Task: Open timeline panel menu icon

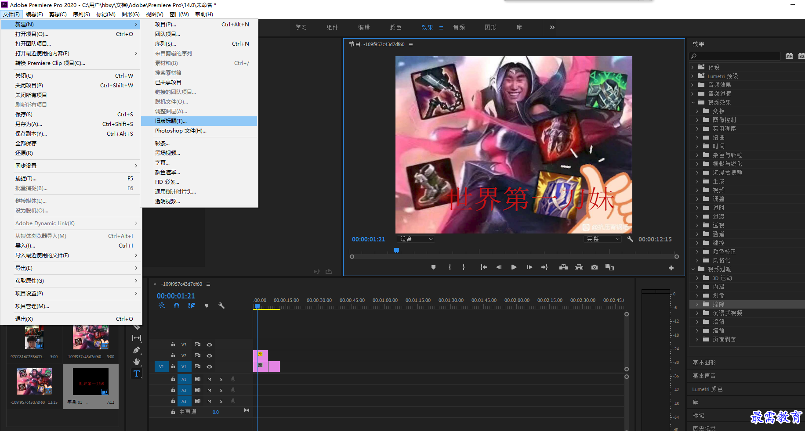Action: pos(208,284)
